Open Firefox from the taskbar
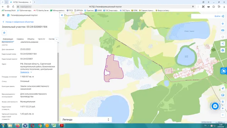This screenshot has height=128, width=227. (18, 126)
